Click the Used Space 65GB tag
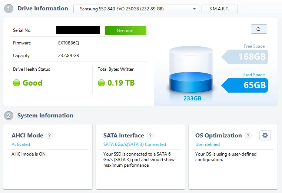Image resolution: width=282 pixels, height=193 pixels. pos(245,85)
